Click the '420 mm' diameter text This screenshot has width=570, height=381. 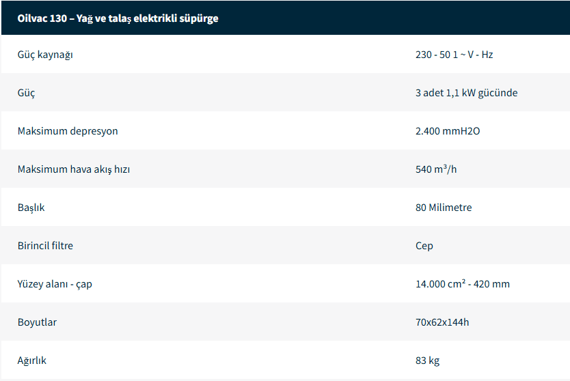(x=493, y=284)
